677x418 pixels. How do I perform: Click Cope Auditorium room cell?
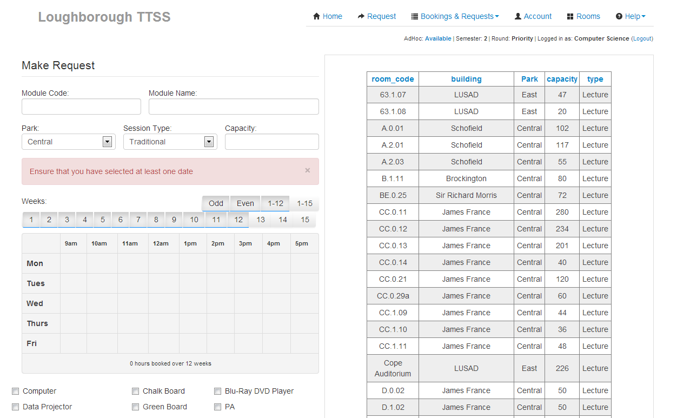393,368
